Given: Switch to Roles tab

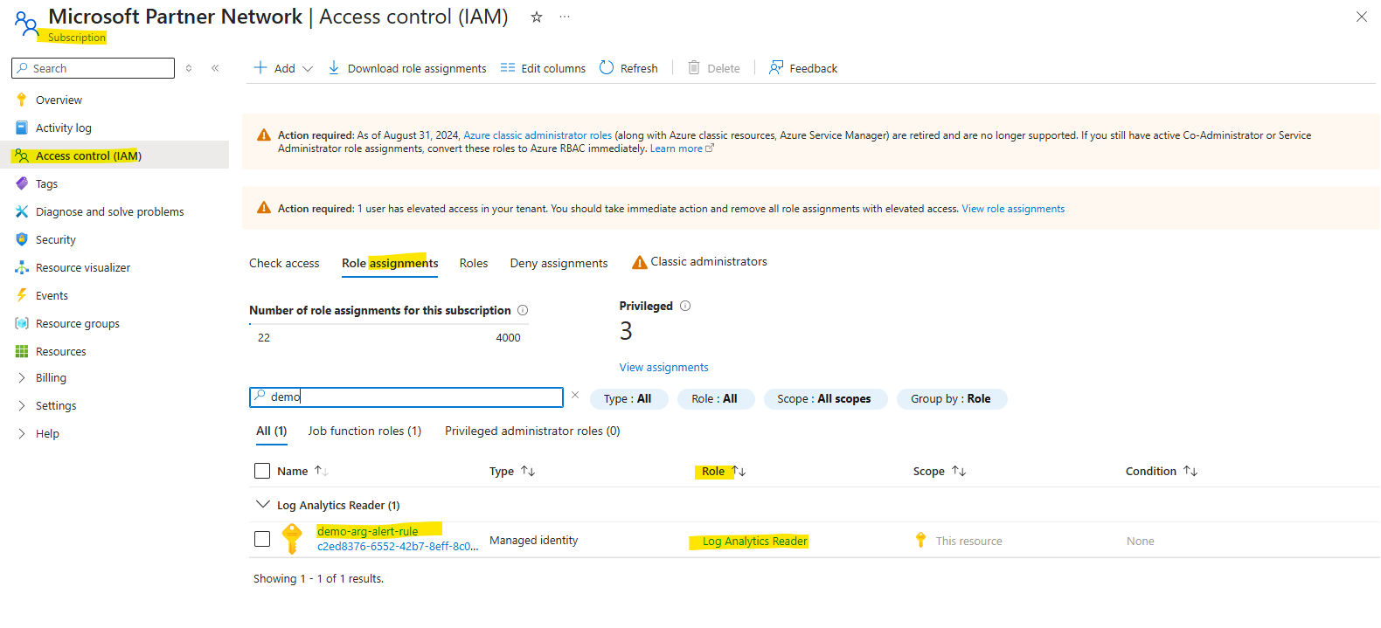Looking at the screenshot, I should click(x=474, y=263).
